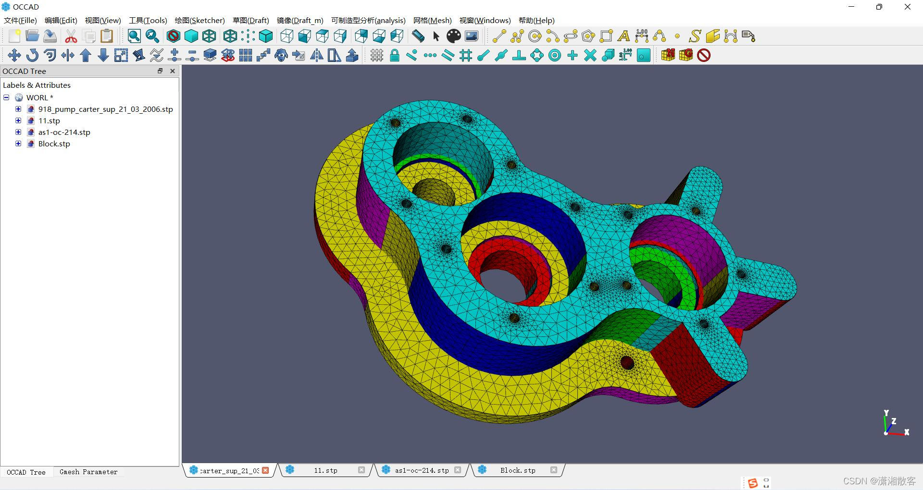
Task: Open the 可制造型分析(analysis) menu
Action: tap(368, 21)
